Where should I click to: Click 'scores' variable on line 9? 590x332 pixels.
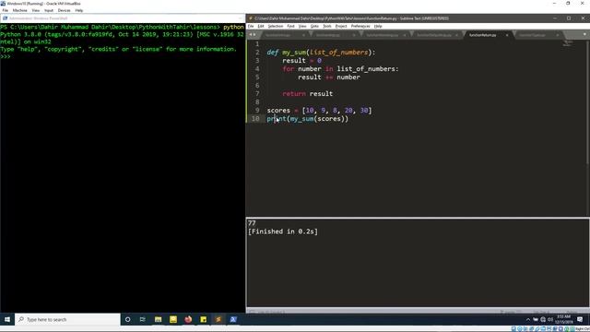point(278,111)
